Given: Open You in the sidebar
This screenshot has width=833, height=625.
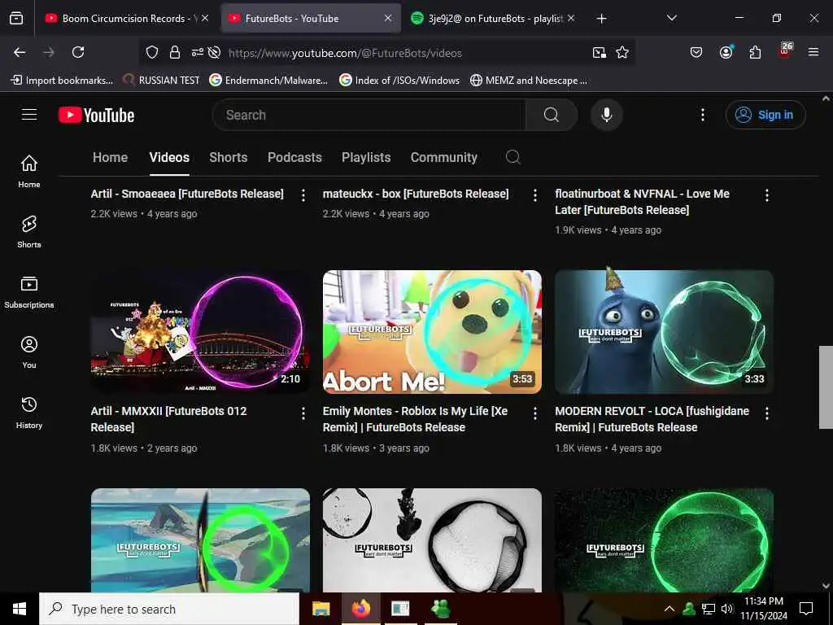Looking at the screenshot, I should click(29, 352).
